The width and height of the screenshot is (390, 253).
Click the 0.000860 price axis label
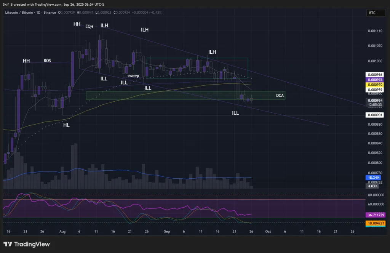[x=375, y=134]
